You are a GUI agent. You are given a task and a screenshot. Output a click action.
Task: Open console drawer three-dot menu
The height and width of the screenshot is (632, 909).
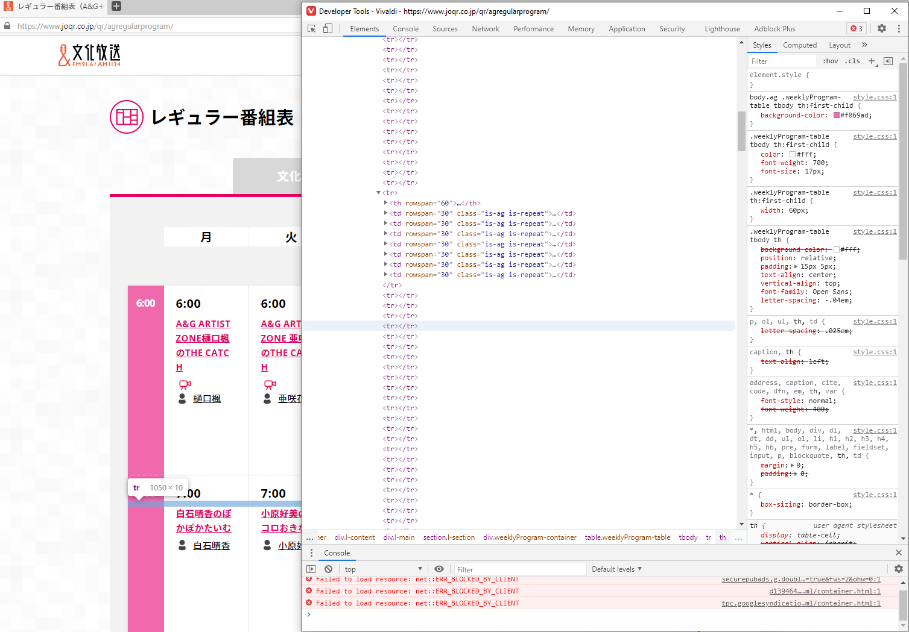click(x=311, y=552)
